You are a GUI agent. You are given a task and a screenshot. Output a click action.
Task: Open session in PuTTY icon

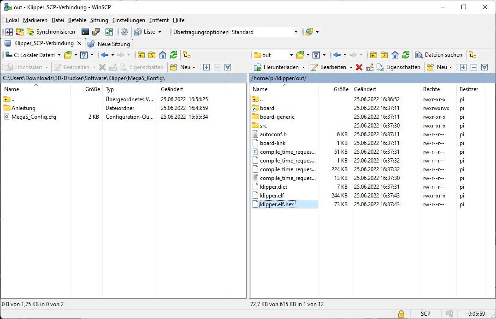[95, 32]
